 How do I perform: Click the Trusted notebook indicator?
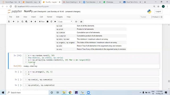coord(143,17)
